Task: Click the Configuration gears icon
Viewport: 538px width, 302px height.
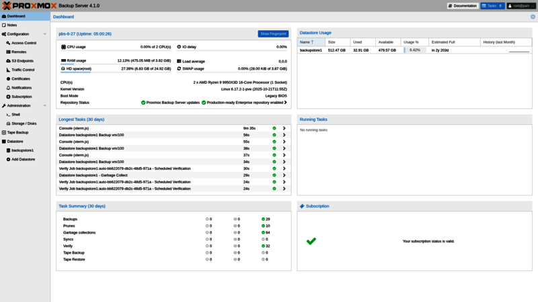Action: 4,34
